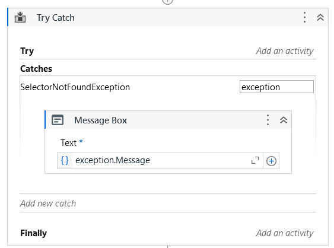334x248 pixels.
Task: Click the curly braces expression icon
Action: 65,160
